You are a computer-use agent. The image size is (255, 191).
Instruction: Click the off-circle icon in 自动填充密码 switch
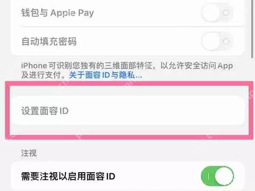click(x=226, y=42)
